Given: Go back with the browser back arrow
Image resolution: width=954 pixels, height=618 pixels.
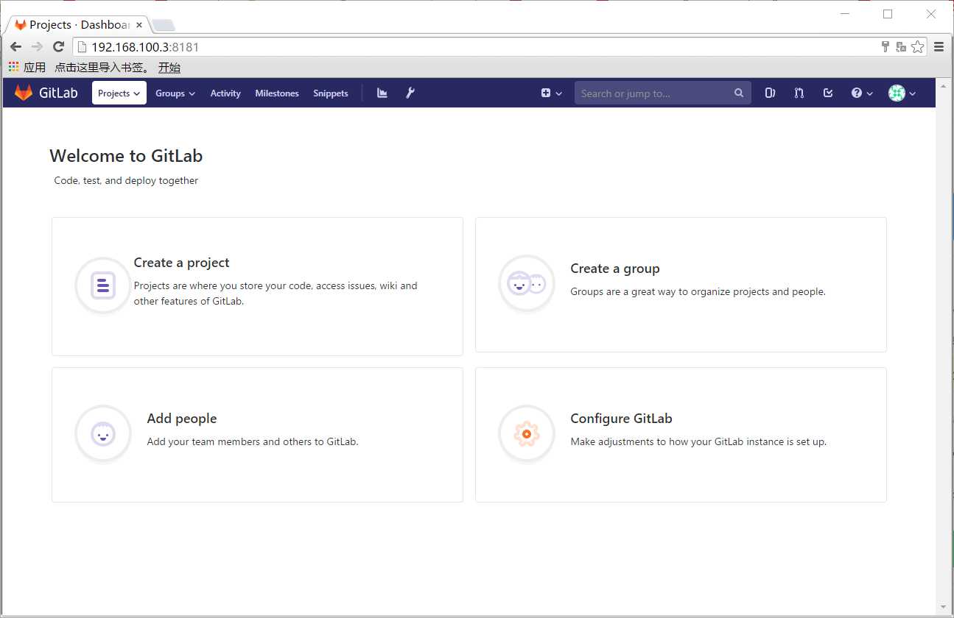Looking at the screenshot, I should 15,47.
